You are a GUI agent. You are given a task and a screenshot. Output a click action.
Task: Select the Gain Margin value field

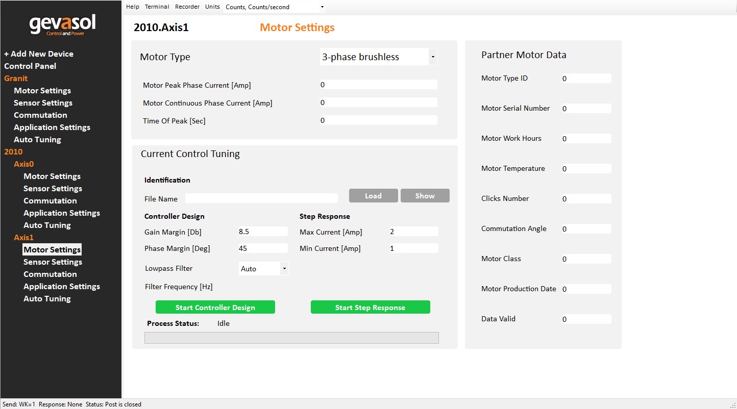(263, 232)
